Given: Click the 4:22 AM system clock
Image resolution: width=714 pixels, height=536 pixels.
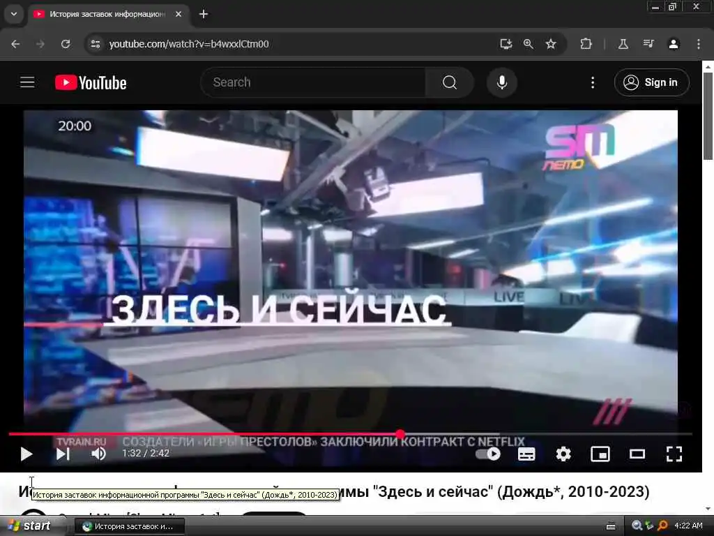Looking at the screenshot, I should point(688,526).
